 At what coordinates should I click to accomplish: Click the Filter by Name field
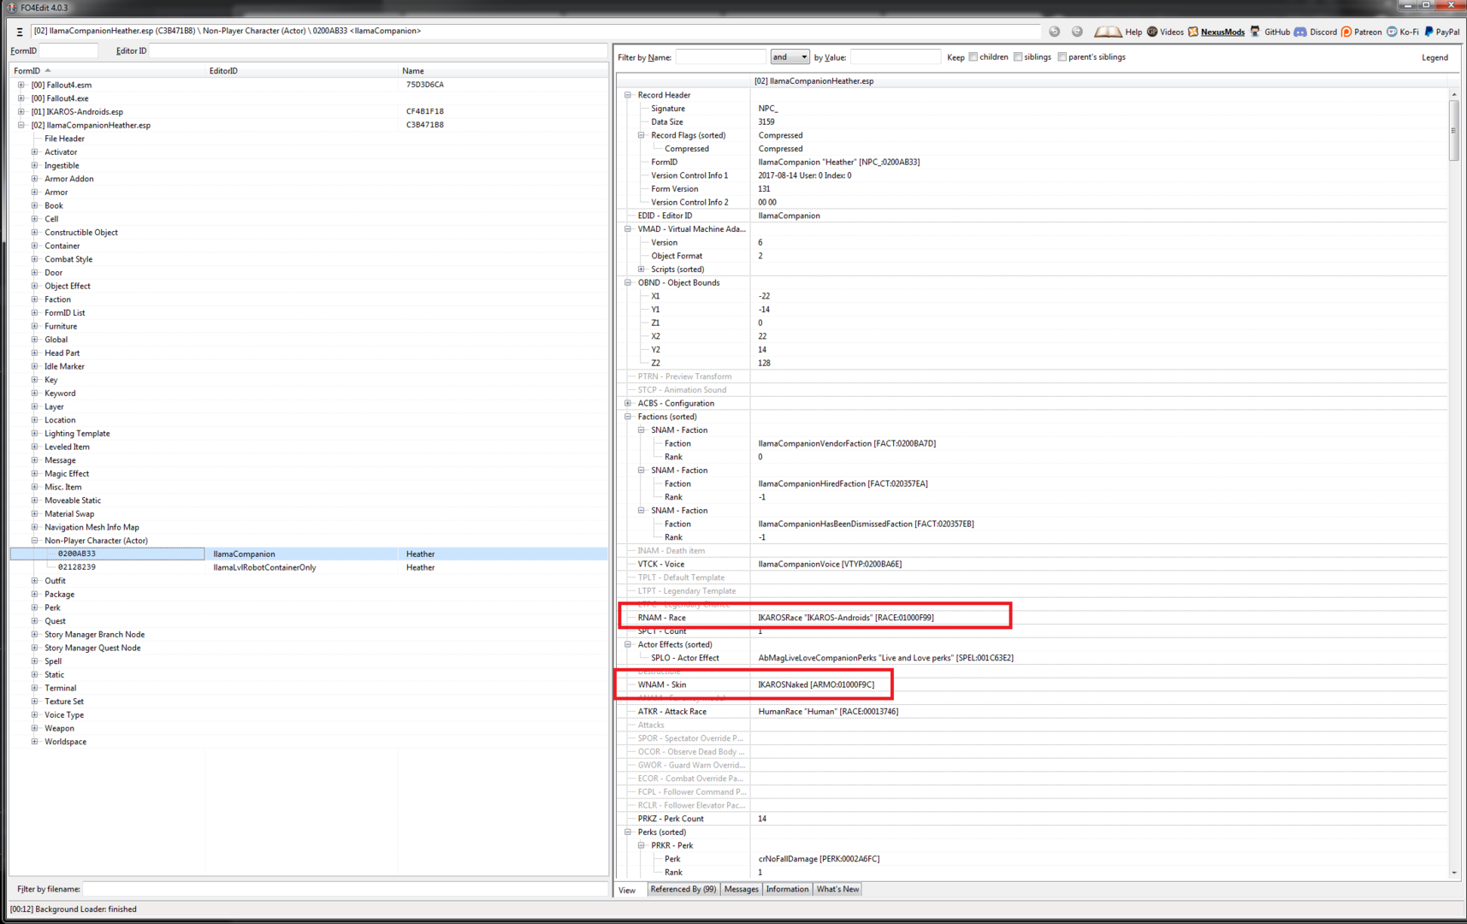pos(720,57)
